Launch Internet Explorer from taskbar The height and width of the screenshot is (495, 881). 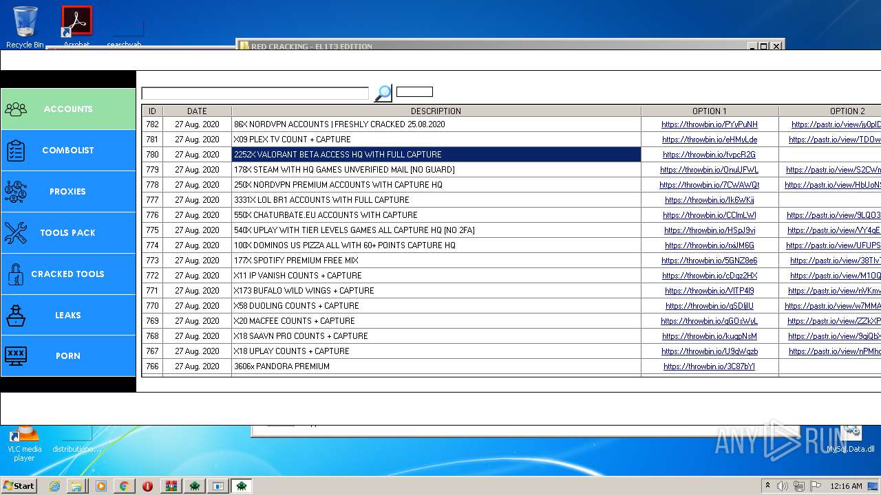click(54, 486)
